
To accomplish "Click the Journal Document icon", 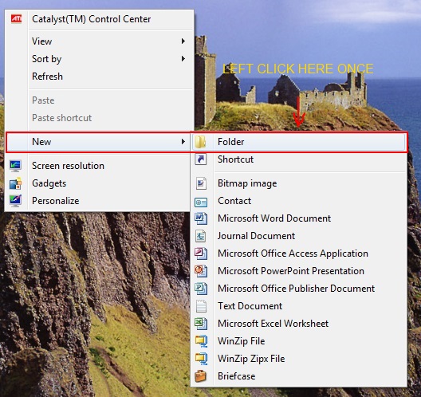I will [201, 236].
